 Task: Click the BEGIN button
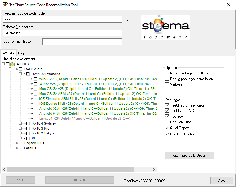(x=79, y=180)
